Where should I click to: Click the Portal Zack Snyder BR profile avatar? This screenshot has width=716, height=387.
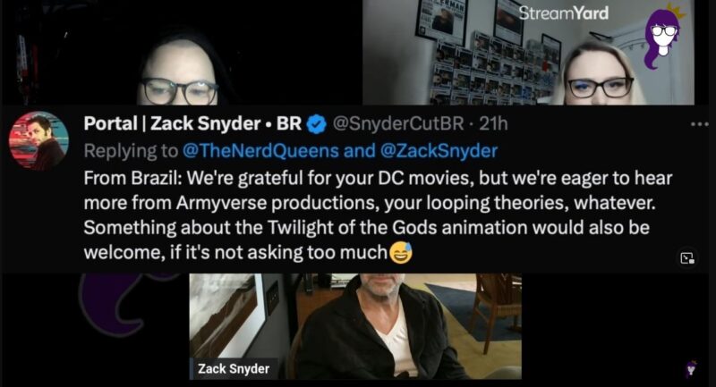click(38, 141)
